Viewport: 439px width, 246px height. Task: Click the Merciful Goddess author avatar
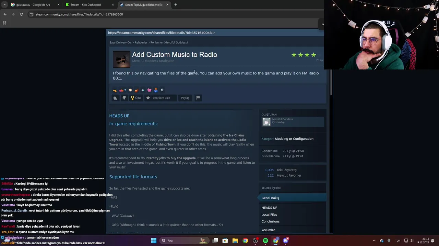(x=266, y=122)
